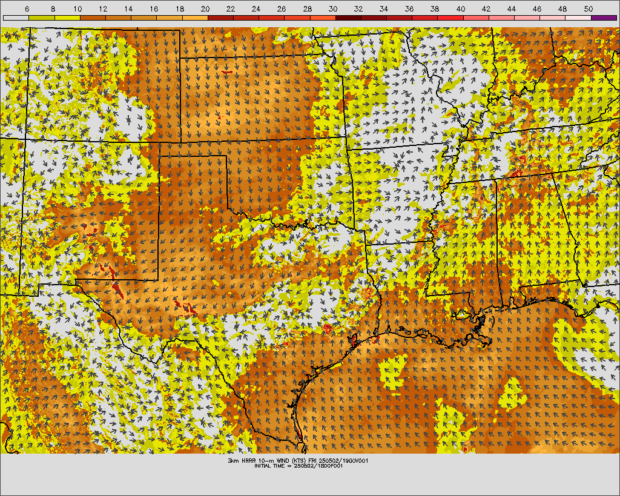Select the 34–36 knots legend swatch

pos(400,18)
